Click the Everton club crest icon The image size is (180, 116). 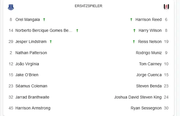(x=11, y=7)
